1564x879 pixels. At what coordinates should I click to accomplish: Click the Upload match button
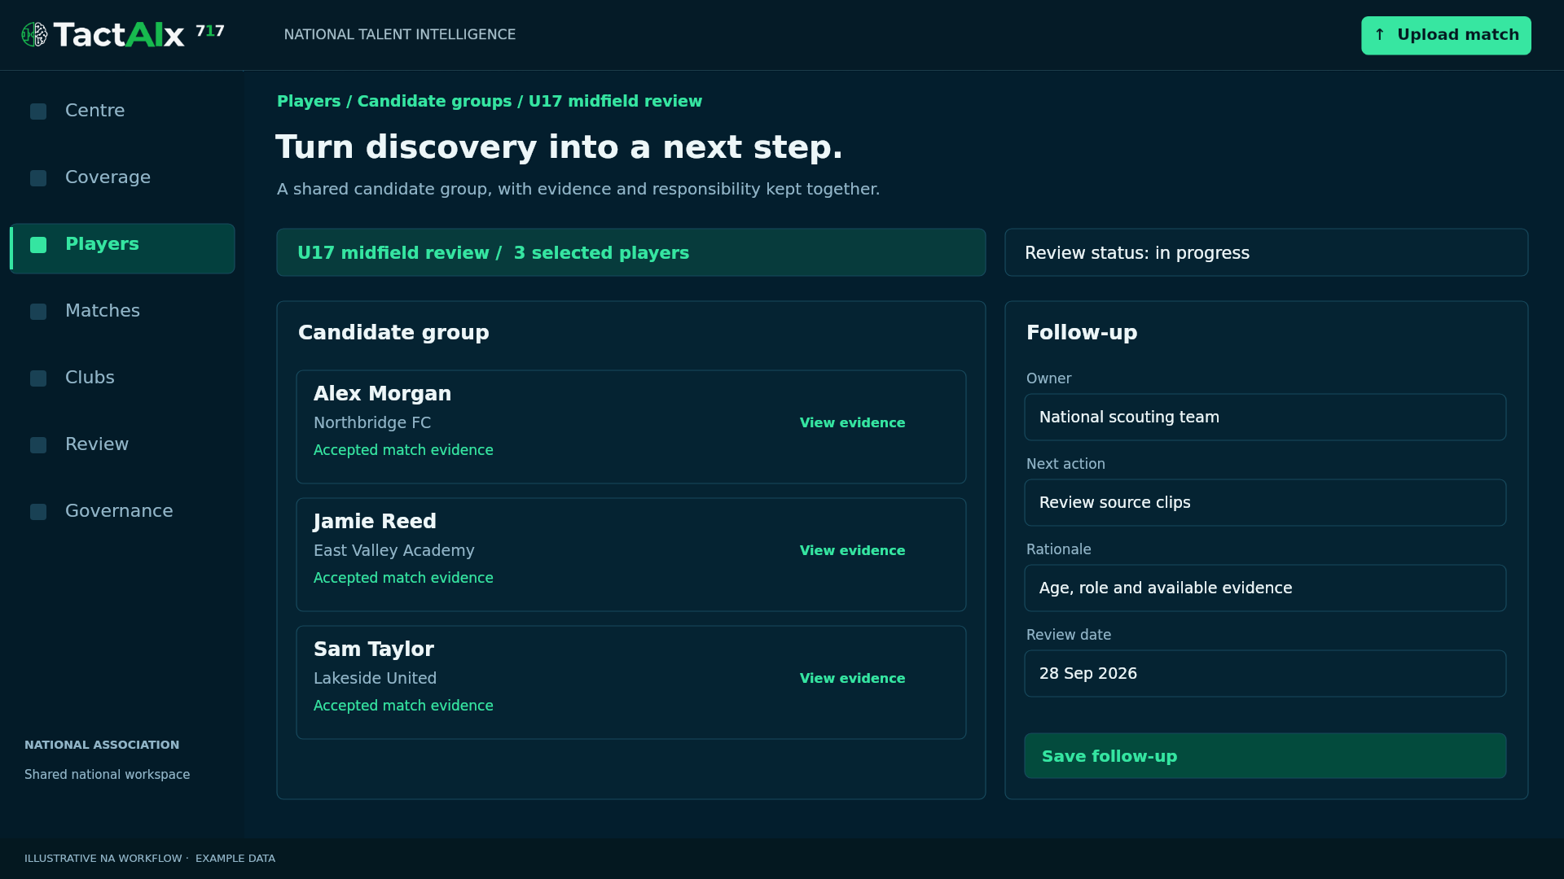[x=1446, y=35]
